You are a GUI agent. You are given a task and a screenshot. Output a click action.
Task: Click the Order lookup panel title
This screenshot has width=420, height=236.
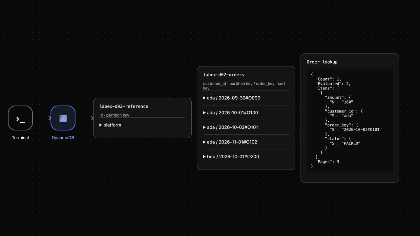click(x=322, y=62)
